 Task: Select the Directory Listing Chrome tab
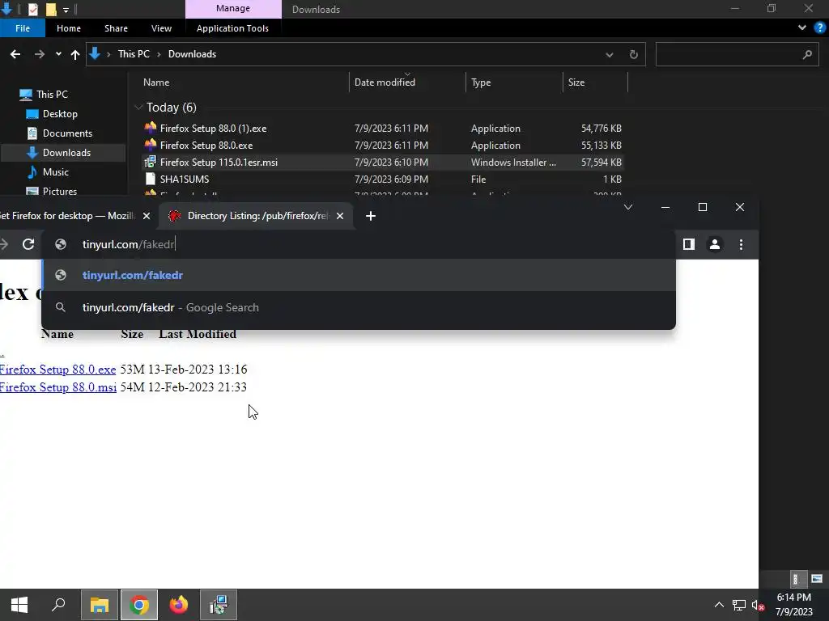[257, 215]
